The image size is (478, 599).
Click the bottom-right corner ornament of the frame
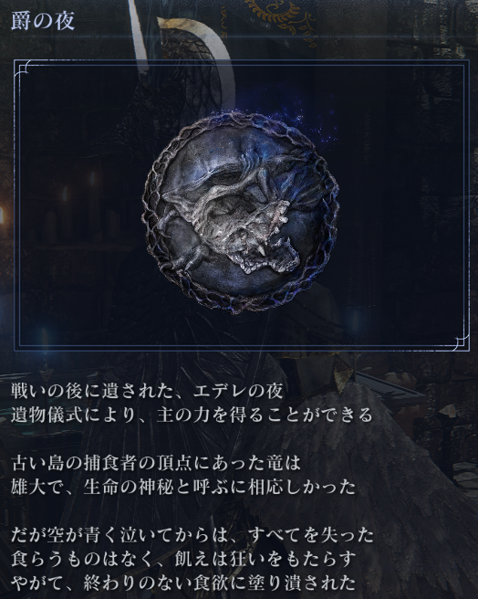[x=461, y=342]
